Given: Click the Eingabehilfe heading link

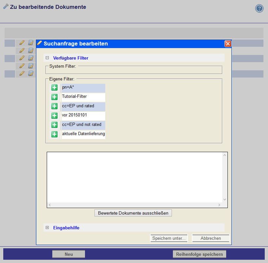Looking at the screenshot, I should tap(66, 228).
